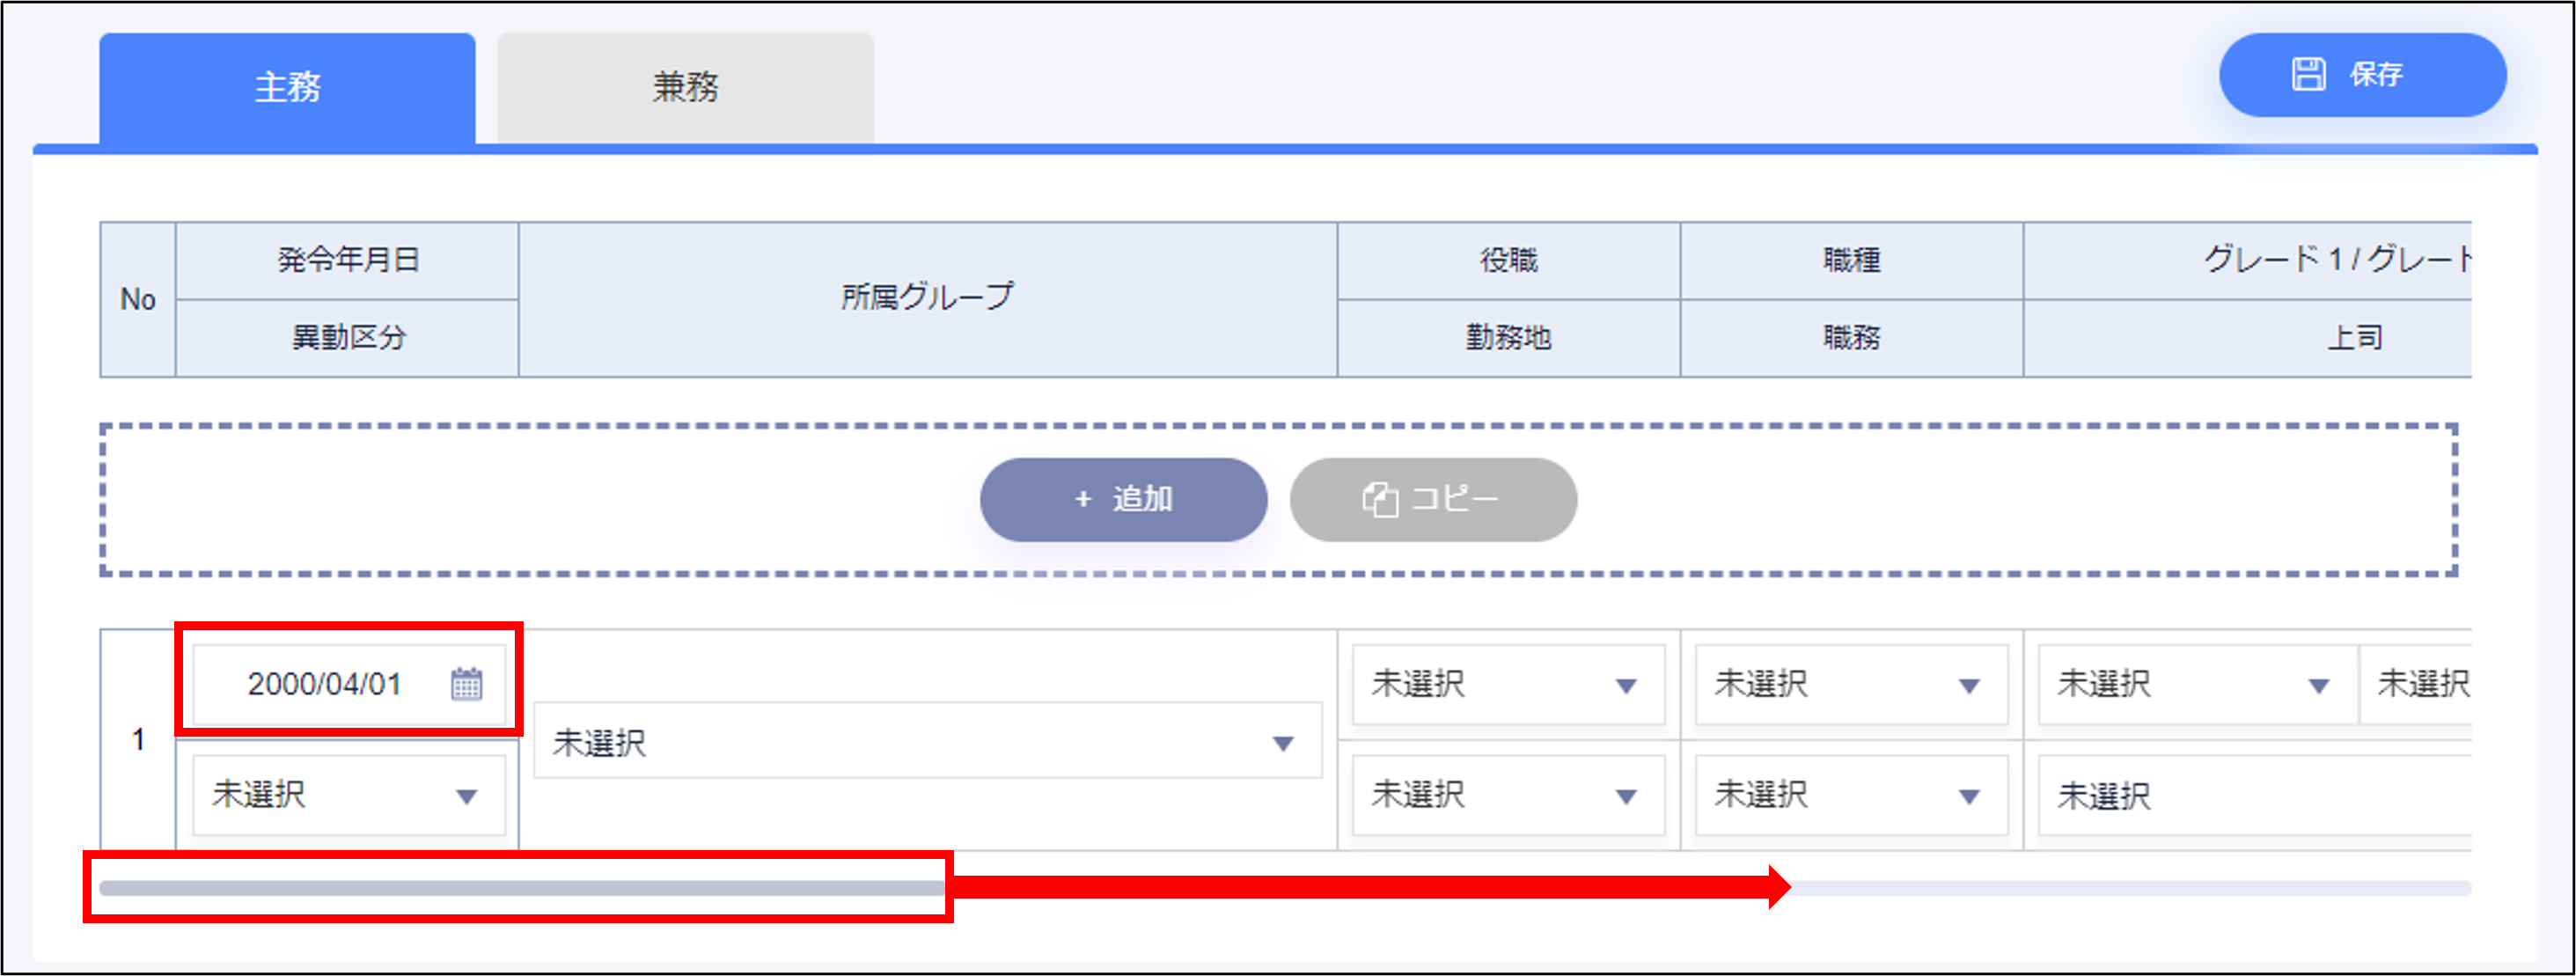Screen dimensions: 2576x976
Task: Open the 異動区分 dropdown under the date
Action: coord(348,795)
